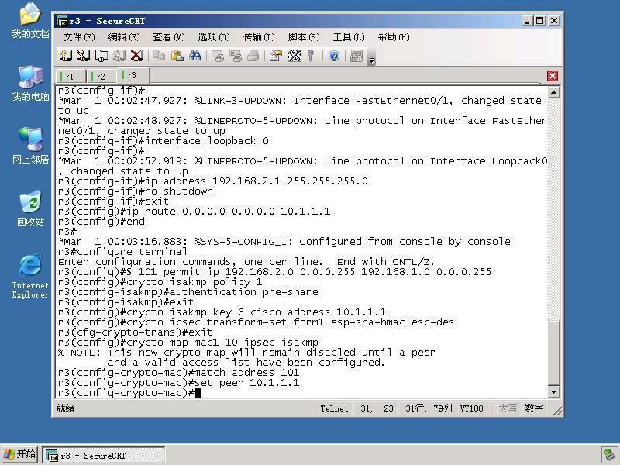
Task: Click the 就绪 status bar text
Action: click(65, 408)
